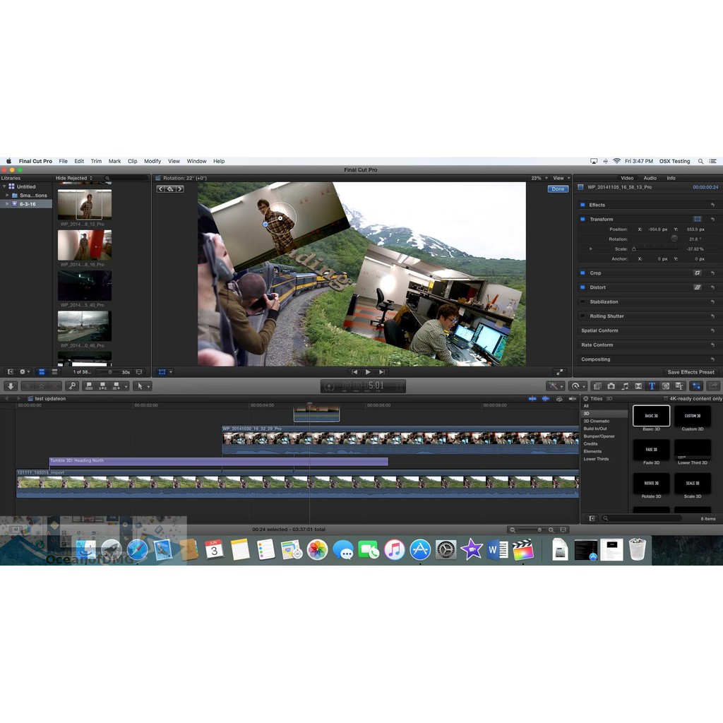723x723 pixels.
Task: Open the Themes browser icon
Action: tap(679, 386)
